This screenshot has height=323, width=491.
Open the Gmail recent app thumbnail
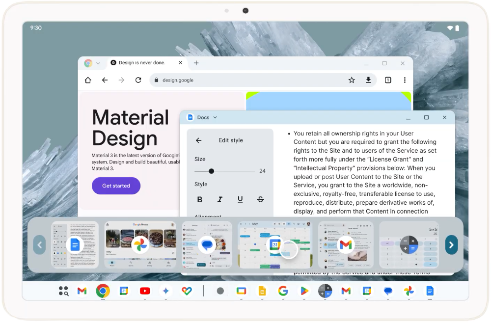346,245
